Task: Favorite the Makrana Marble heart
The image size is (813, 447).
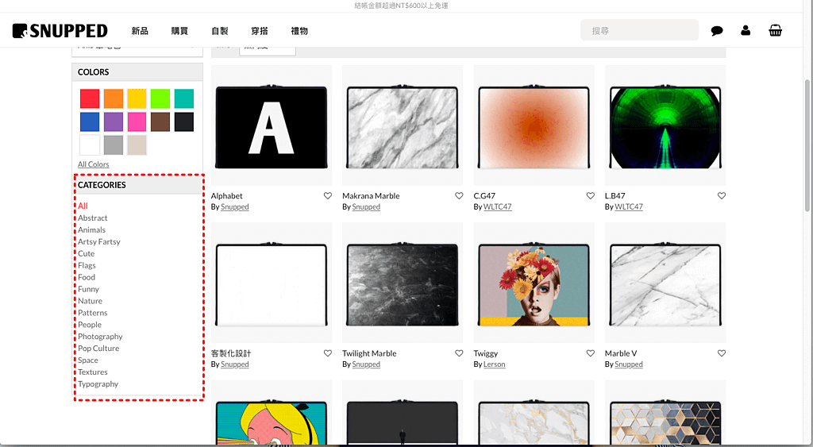Action: [x=459, y=195]
